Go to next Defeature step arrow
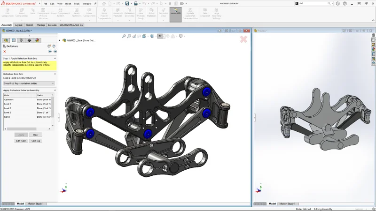Image resolution: width=376 pixels, height=211 pixels. click(55, 52)
